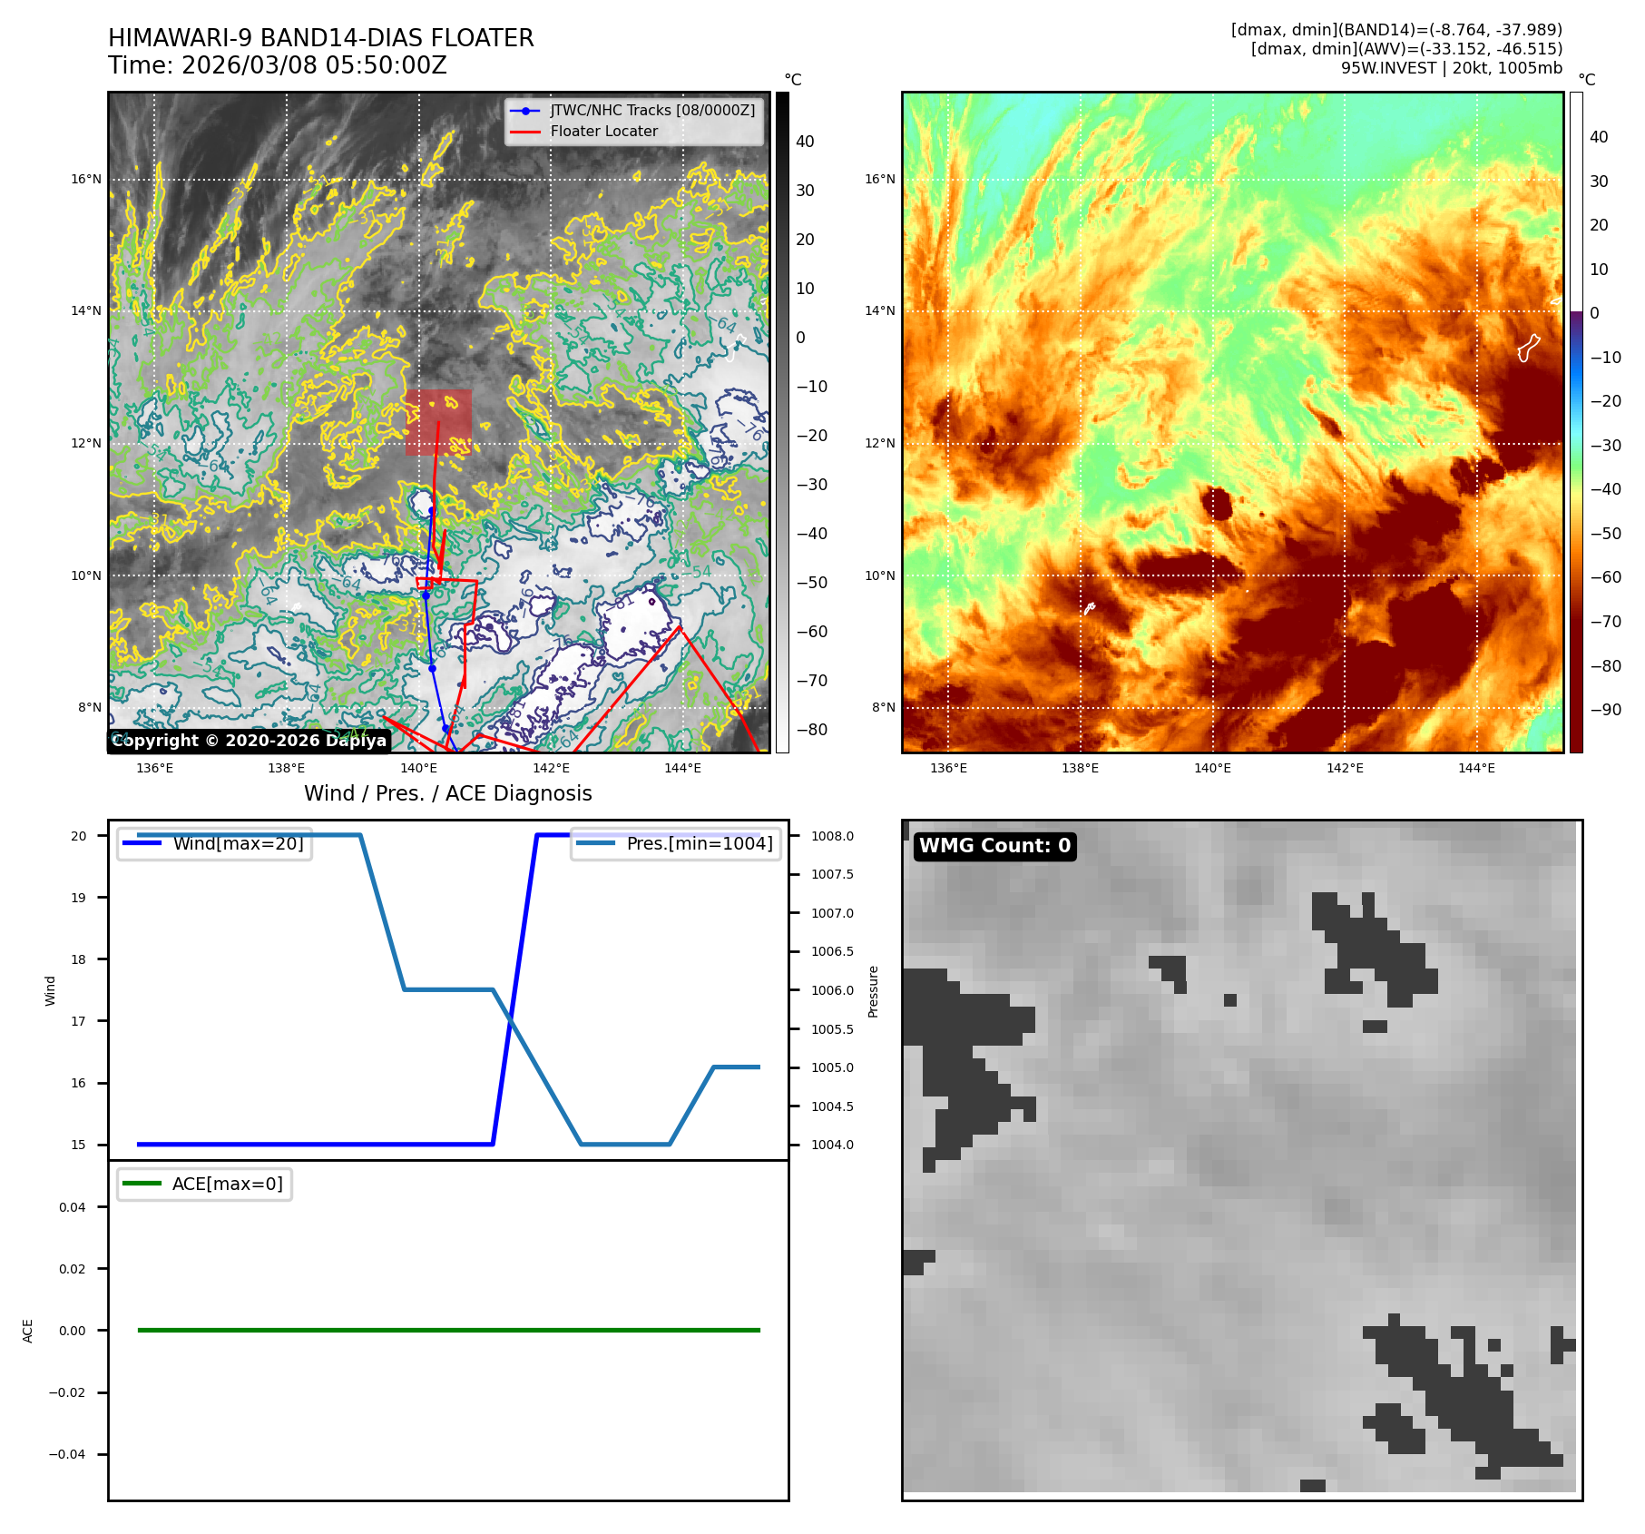Screen dimensions: 1645x1534
Task: Click the JTWC/NHC Tracks legend entry
Action: point(651,110)
